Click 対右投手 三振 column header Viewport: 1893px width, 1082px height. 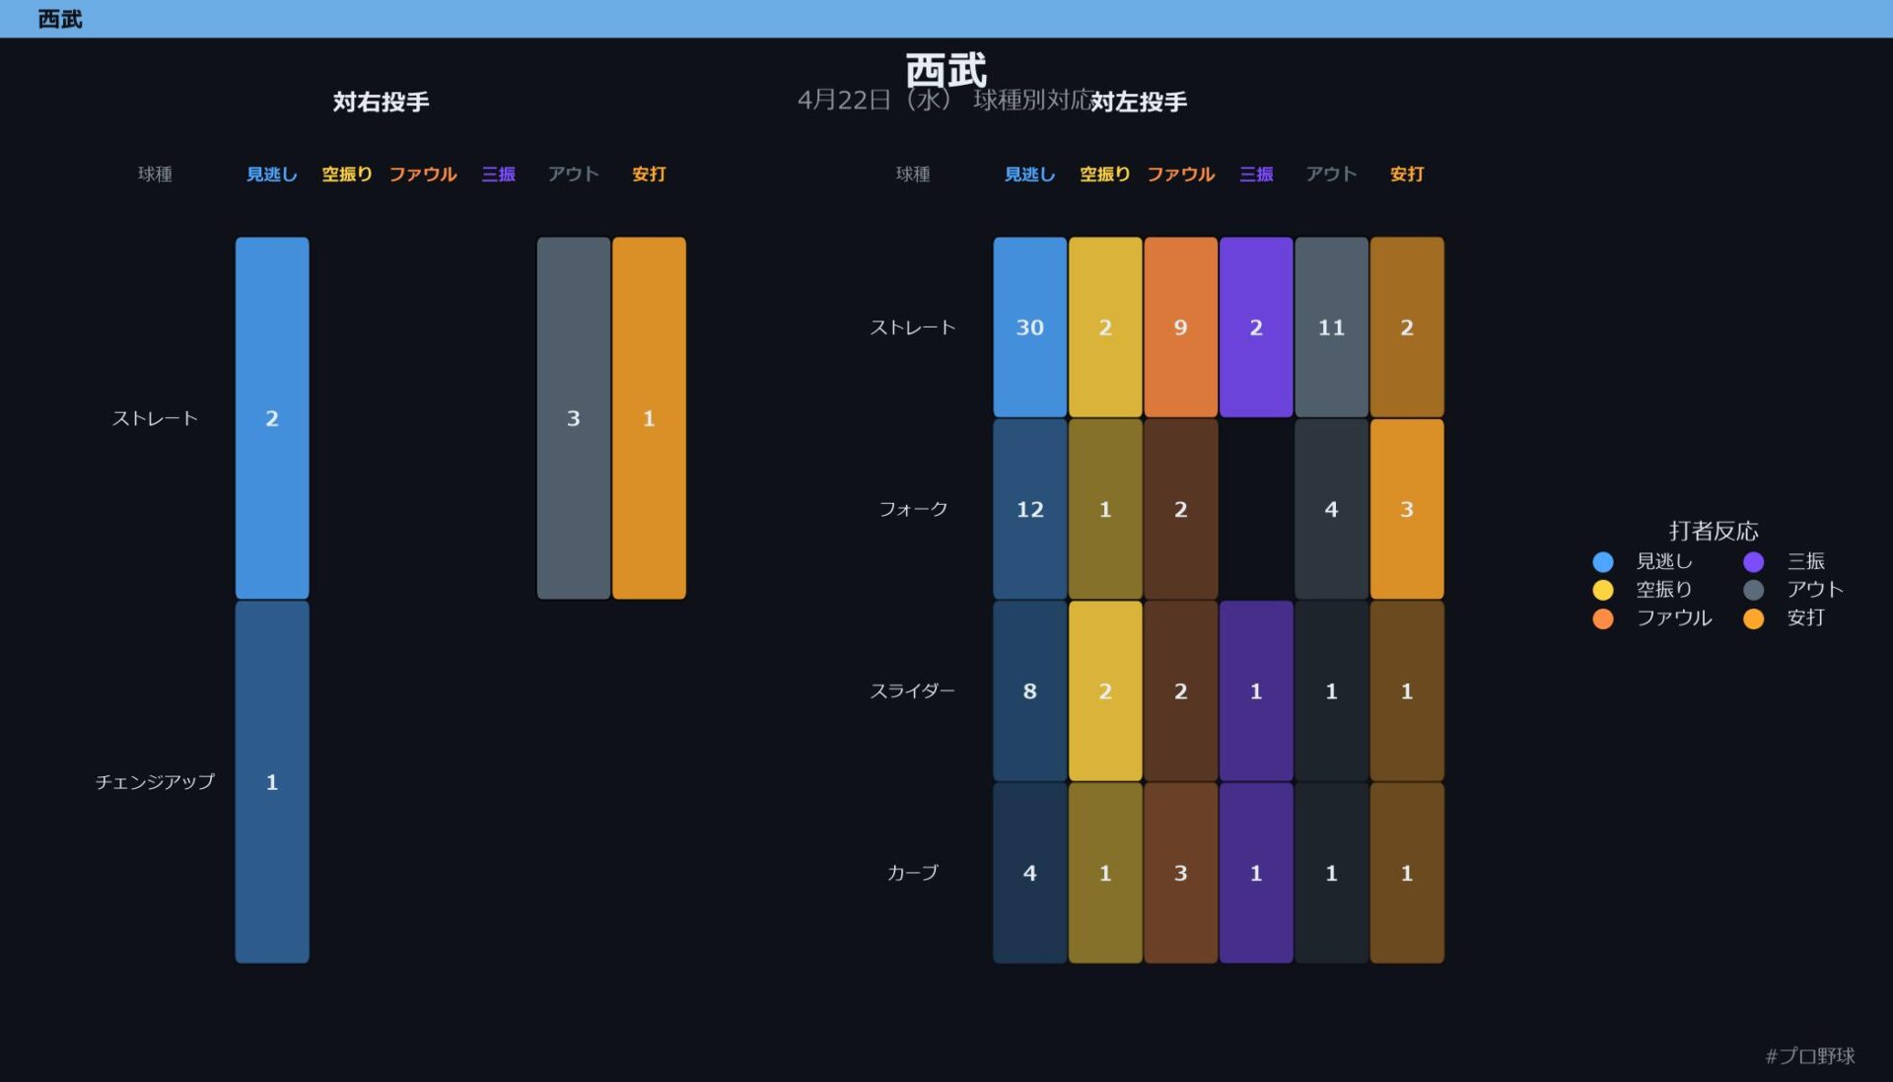498,175
